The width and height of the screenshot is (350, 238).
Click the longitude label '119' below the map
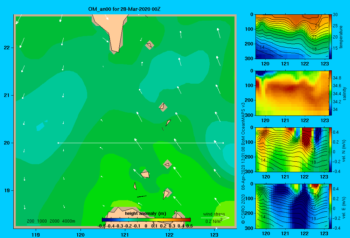point(36,234)
